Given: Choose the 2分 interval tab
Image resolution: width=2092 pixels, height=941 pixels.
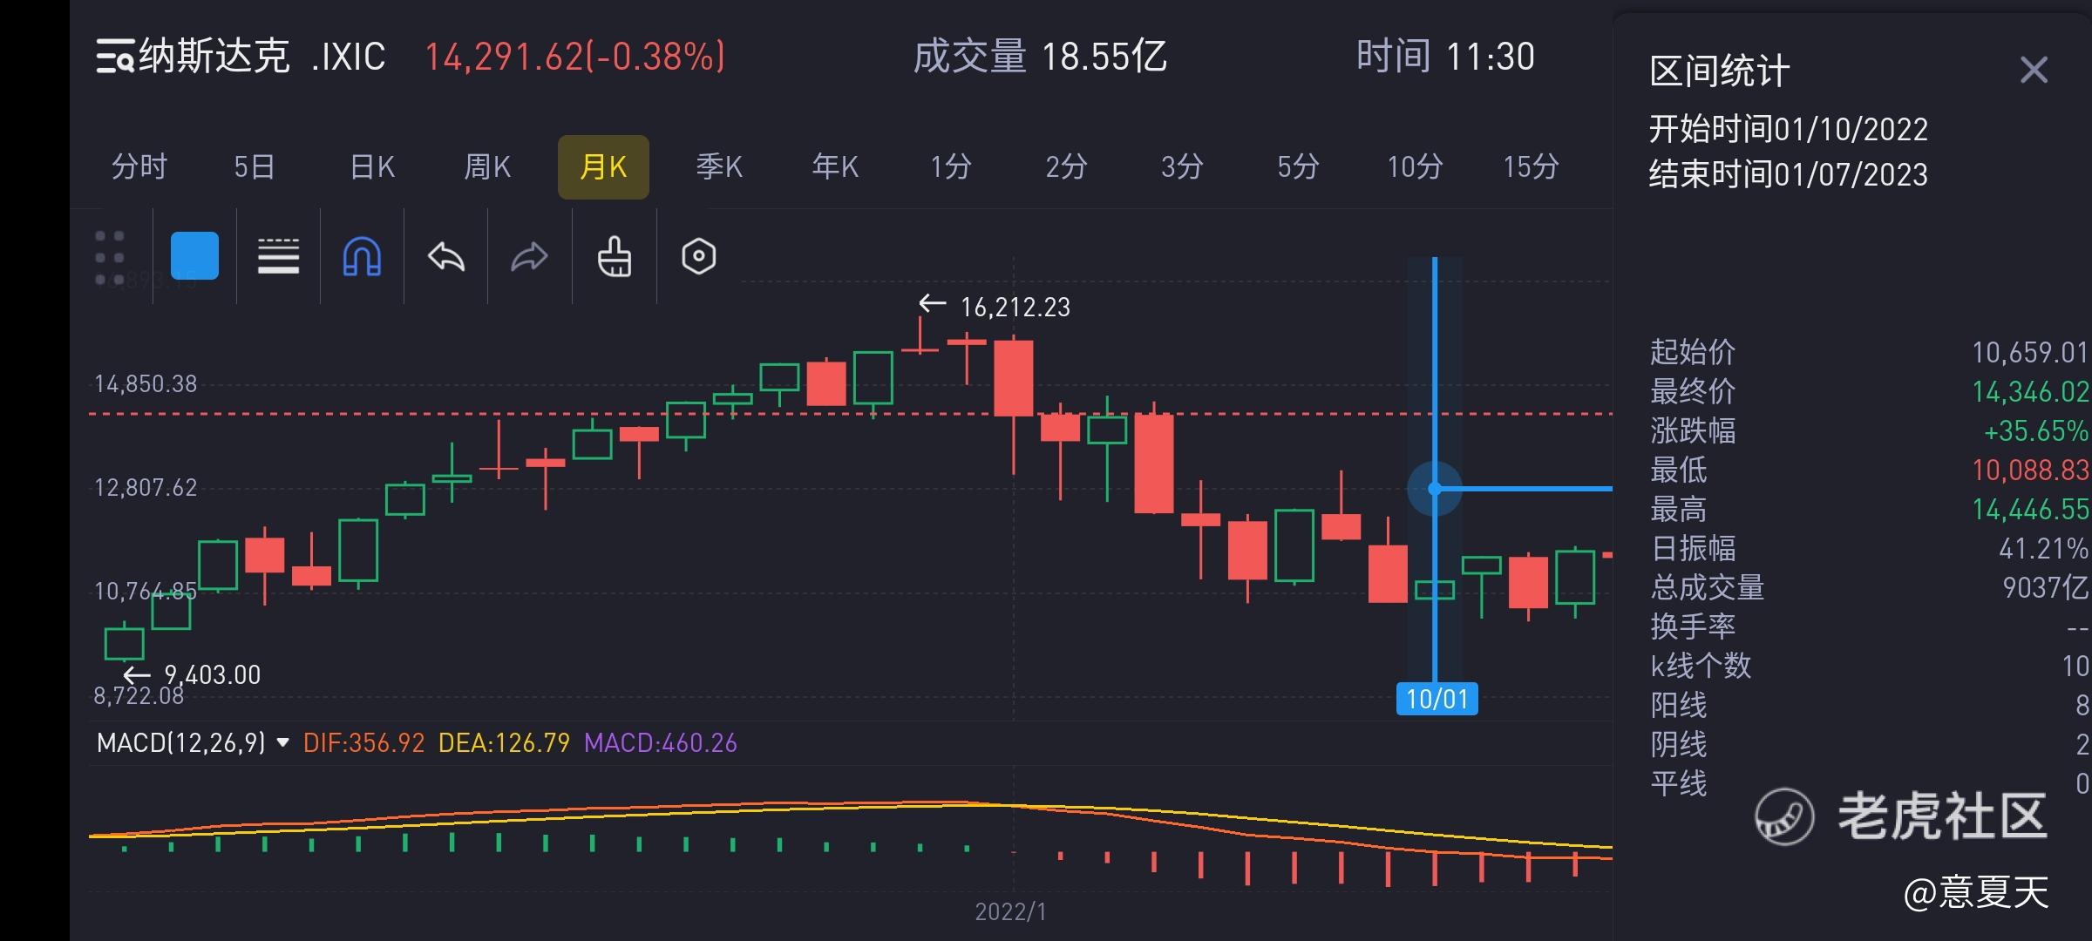Looking at the screenshot, I should coord(1066,166).
